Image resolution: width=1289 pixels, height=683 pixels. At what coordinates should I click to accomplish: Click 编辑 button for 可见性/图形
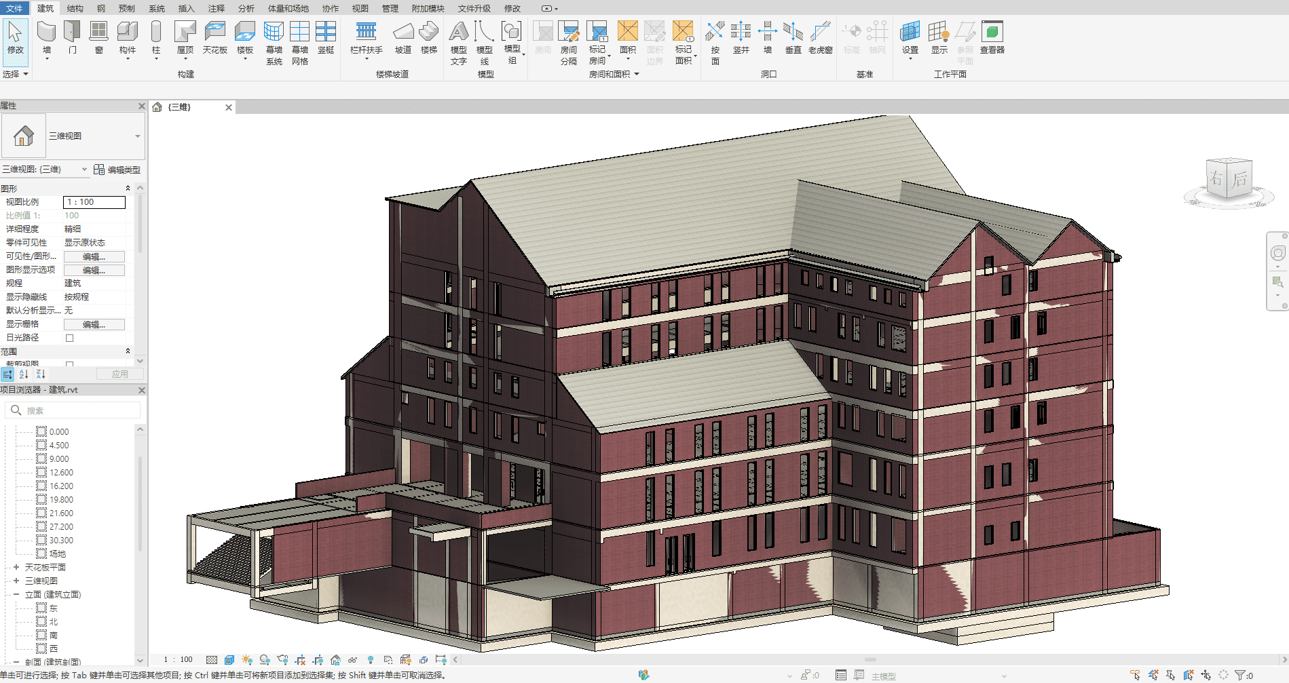click(x=94, y=256)
